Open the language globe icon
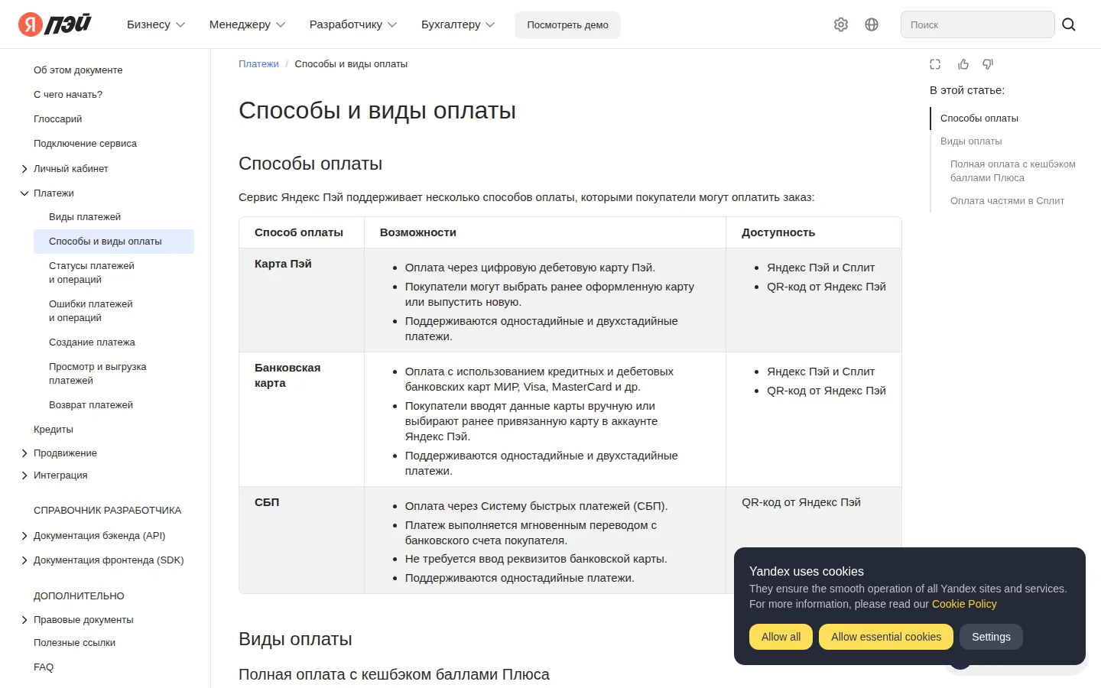The height and width of the screenshot is (688, 1101). [x=872, y=24]
